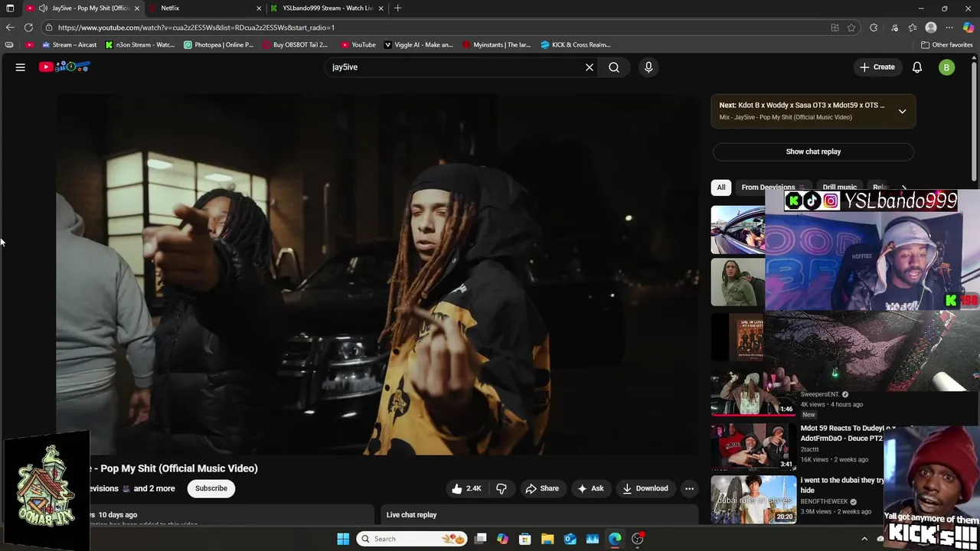Subscribe to the channel
This screenshot has height=551, width=980.
(x=211, y=488)
